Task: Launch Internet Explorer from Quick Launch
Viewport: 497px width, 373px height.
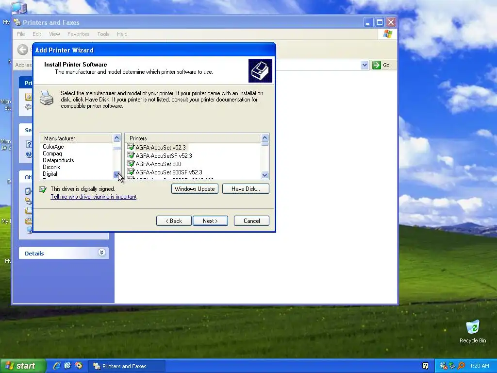Action: [x=57, y=366]
